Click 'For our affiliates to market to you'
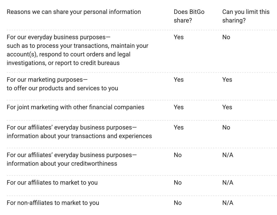The image size is (277, 215). [52, 182]
